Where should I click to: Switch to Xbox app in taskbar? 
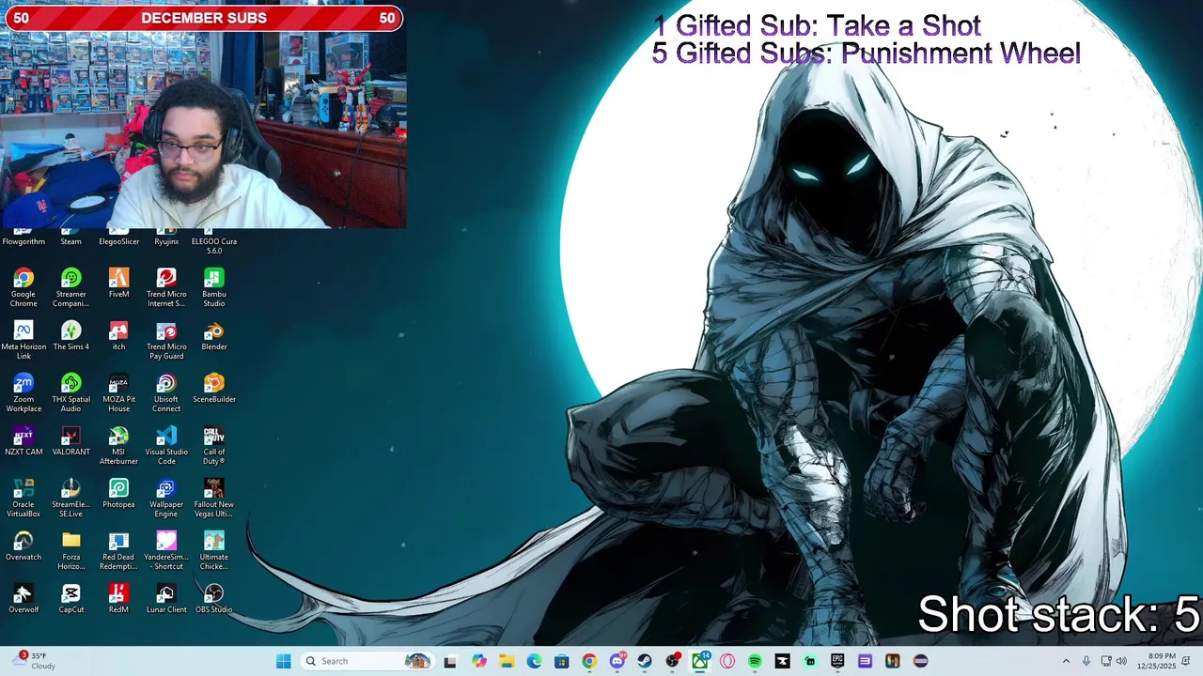pos(700,661)
